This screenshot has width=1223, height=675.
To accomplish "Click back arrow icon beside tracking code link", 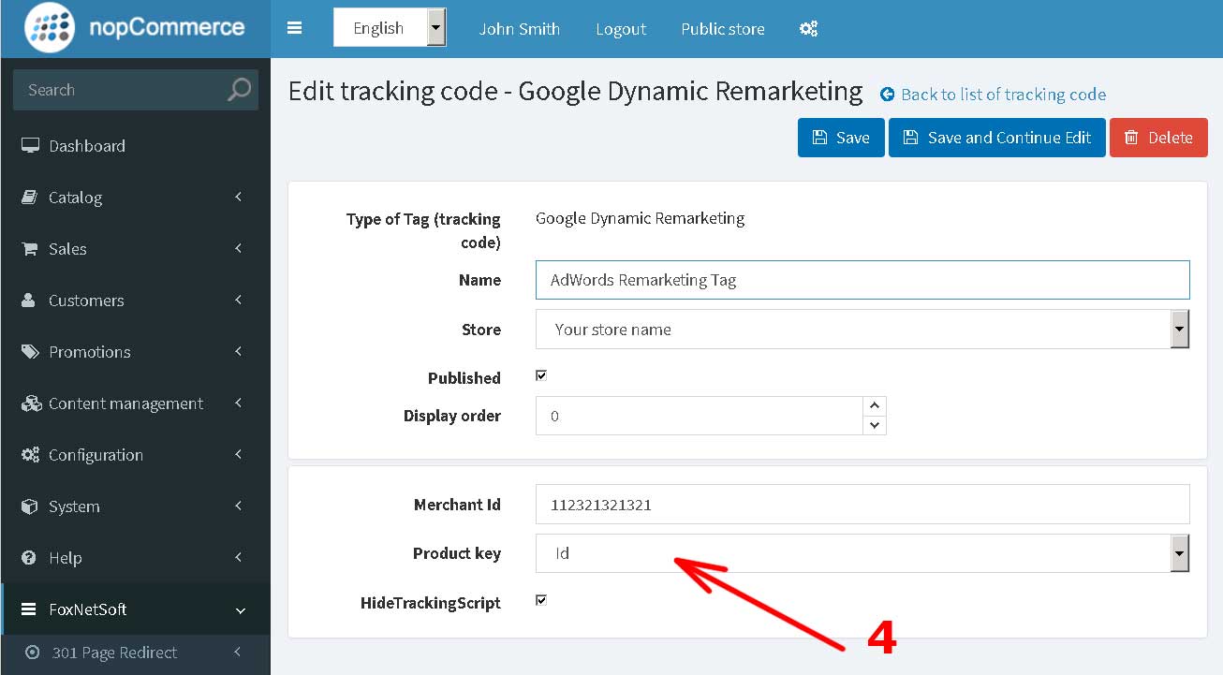I will coord(887,95).
